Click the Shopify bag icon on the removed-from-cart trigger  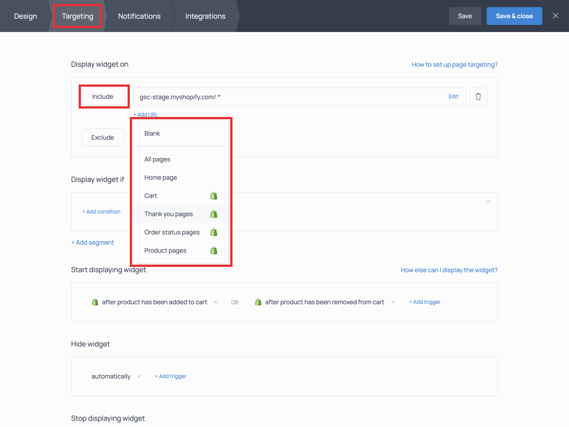point(258,302)
